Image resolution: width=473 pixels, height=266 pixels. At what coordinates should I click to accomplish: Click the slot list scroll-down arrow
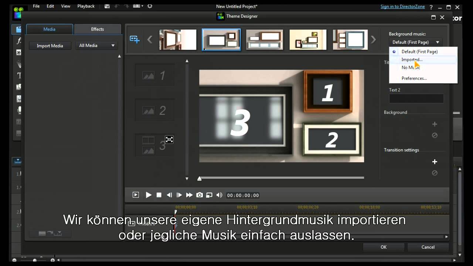coord(187,179)
